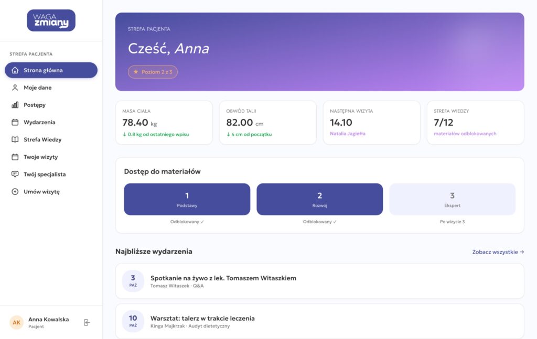Viewport: 537px width, 339px height.
Task: Click the calendar icon beside Twoje wizyty
Action: (15, 157)
